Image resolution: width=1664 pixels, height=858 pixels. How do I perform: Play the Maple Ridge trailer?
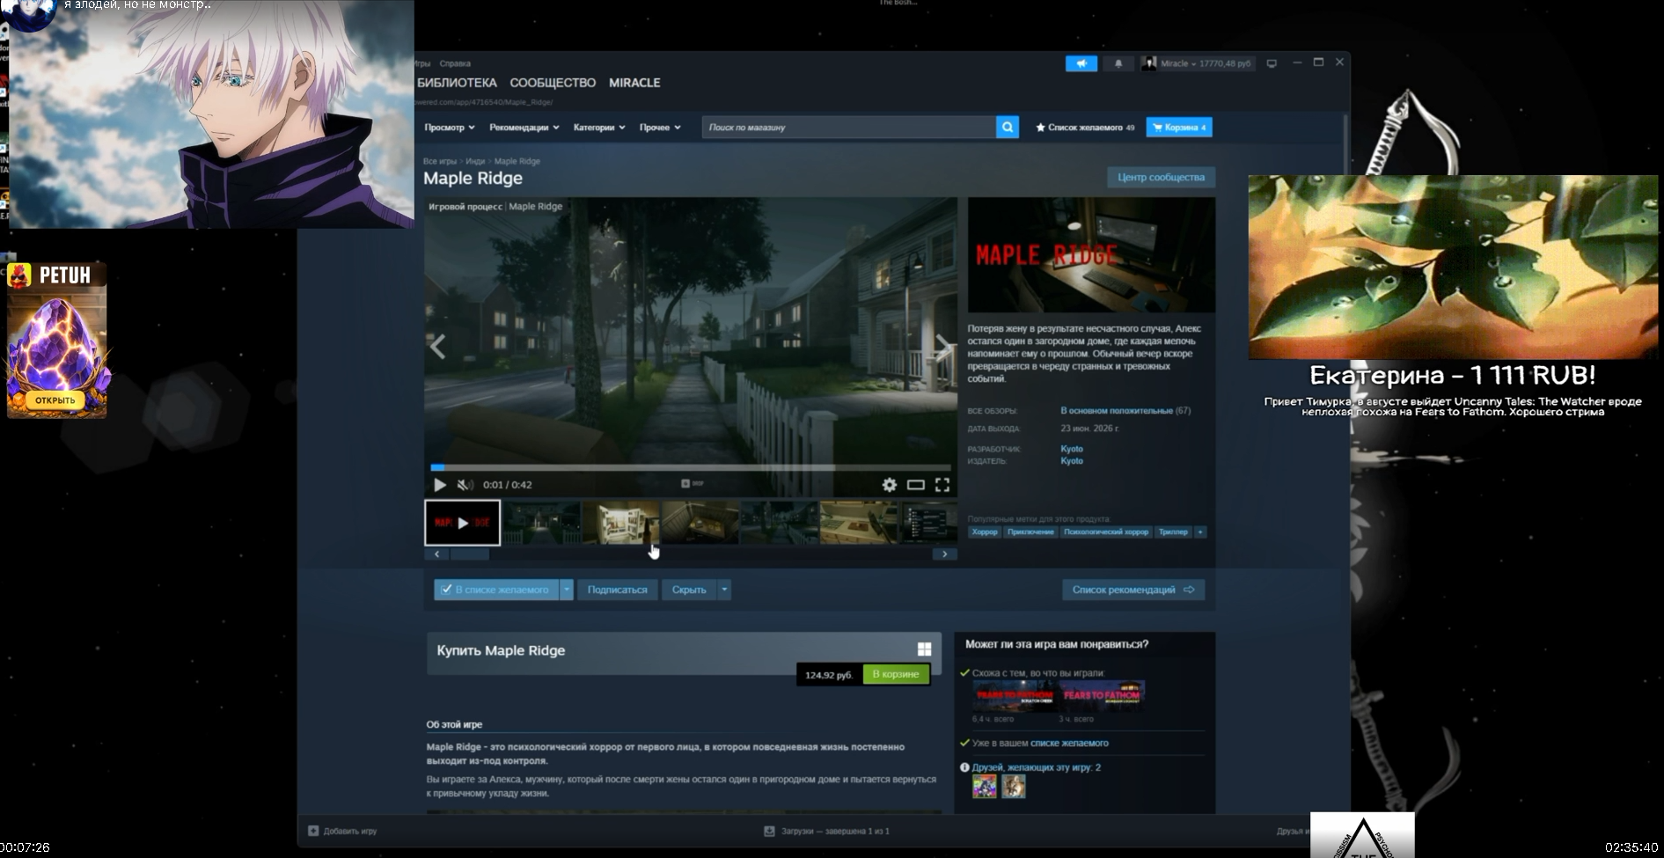[x=440, y=485]
